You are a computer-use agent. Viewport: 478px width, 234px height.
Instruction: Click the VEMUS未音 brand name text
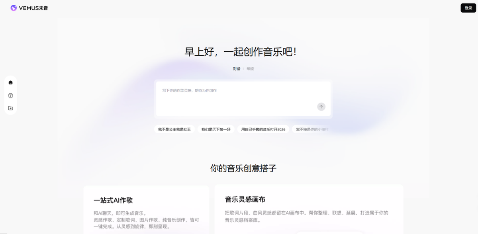(x=33, y=8)
